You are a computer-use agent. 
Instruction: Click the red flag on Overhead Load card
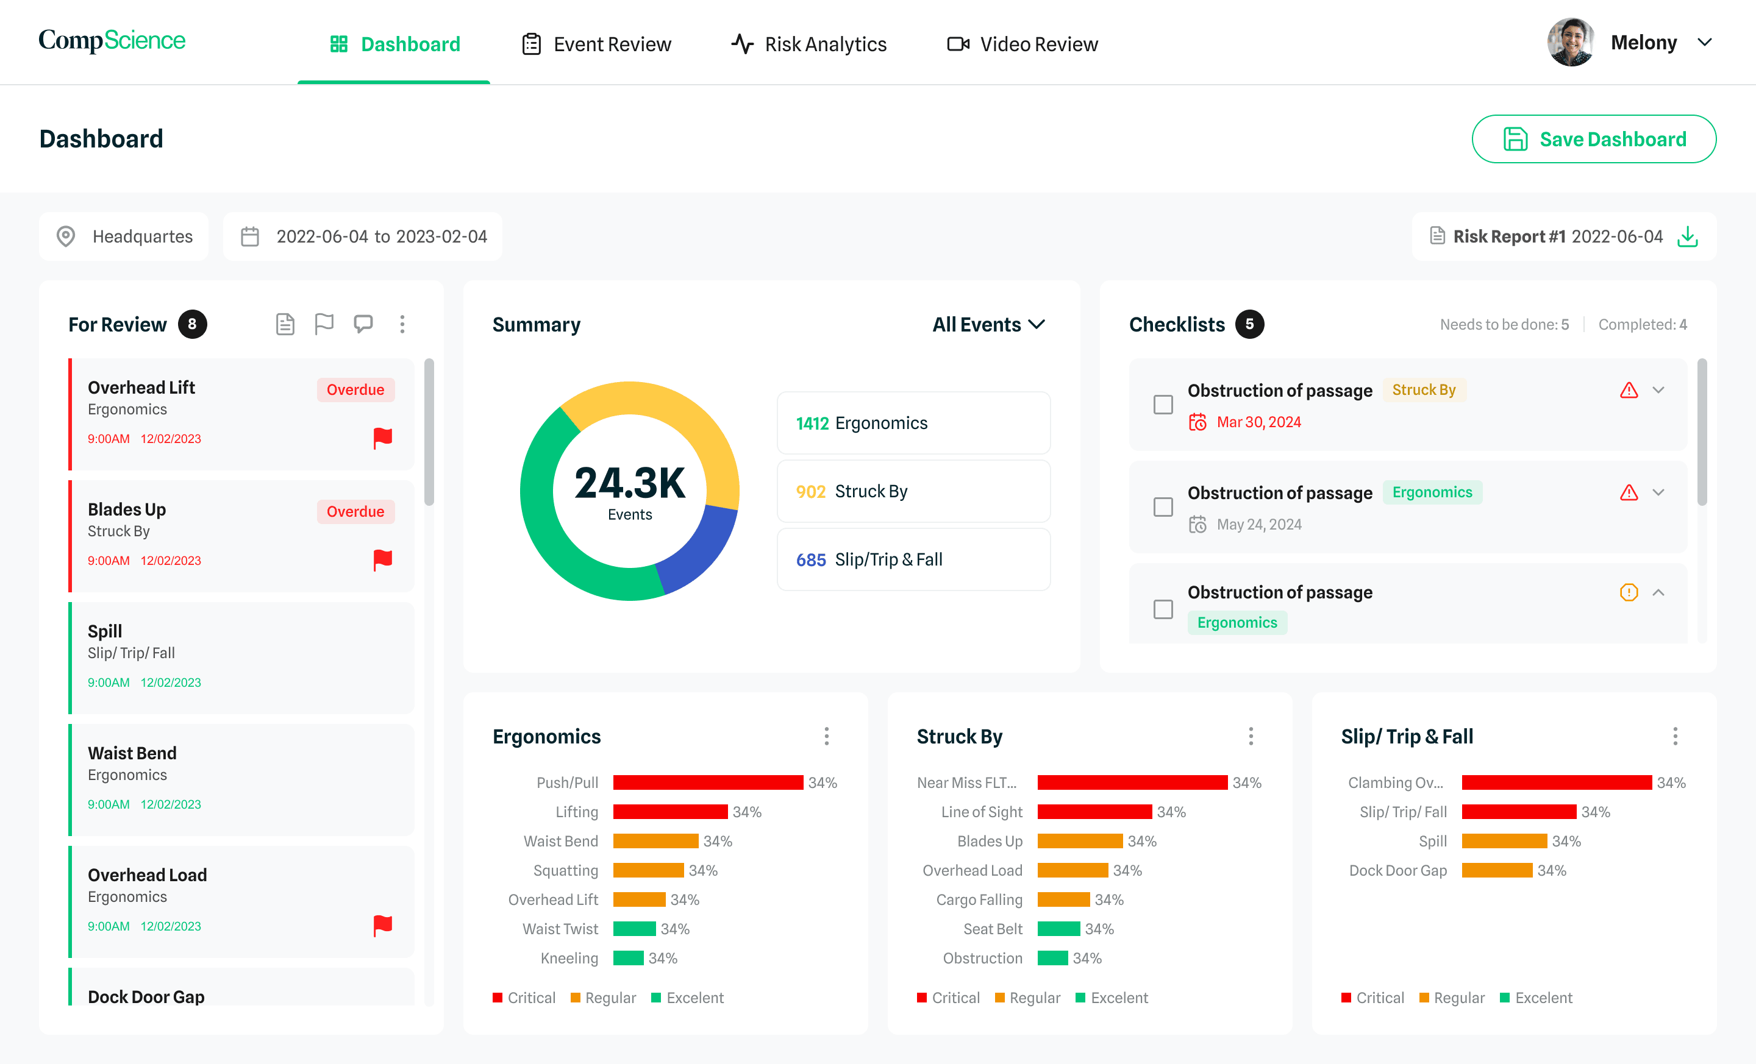pos(383,925)
